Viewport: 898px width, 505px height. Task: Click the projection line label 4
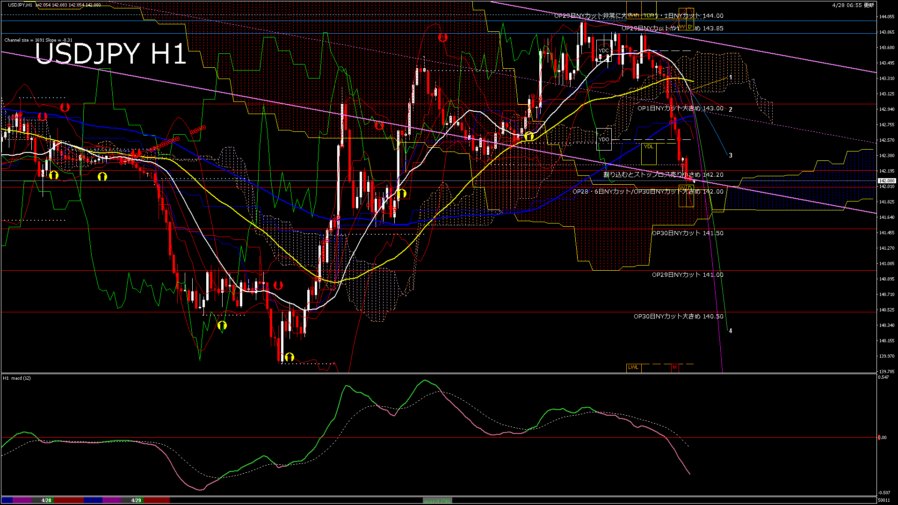(731, 331)
